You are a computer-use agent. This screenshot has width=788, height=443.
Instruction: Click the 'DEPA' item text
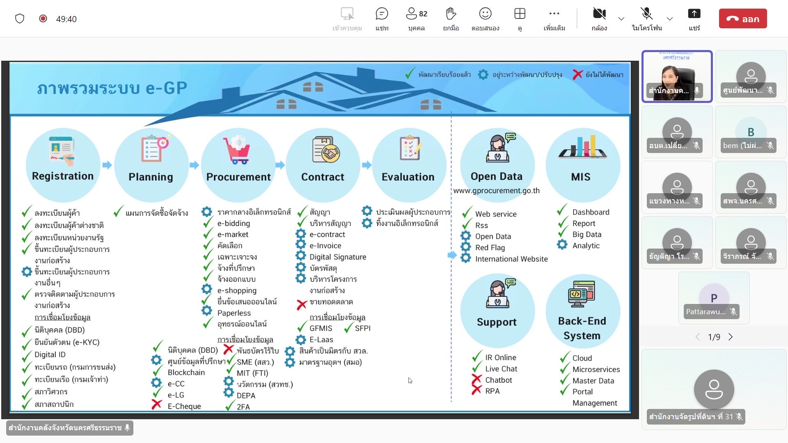coord(246,396)
